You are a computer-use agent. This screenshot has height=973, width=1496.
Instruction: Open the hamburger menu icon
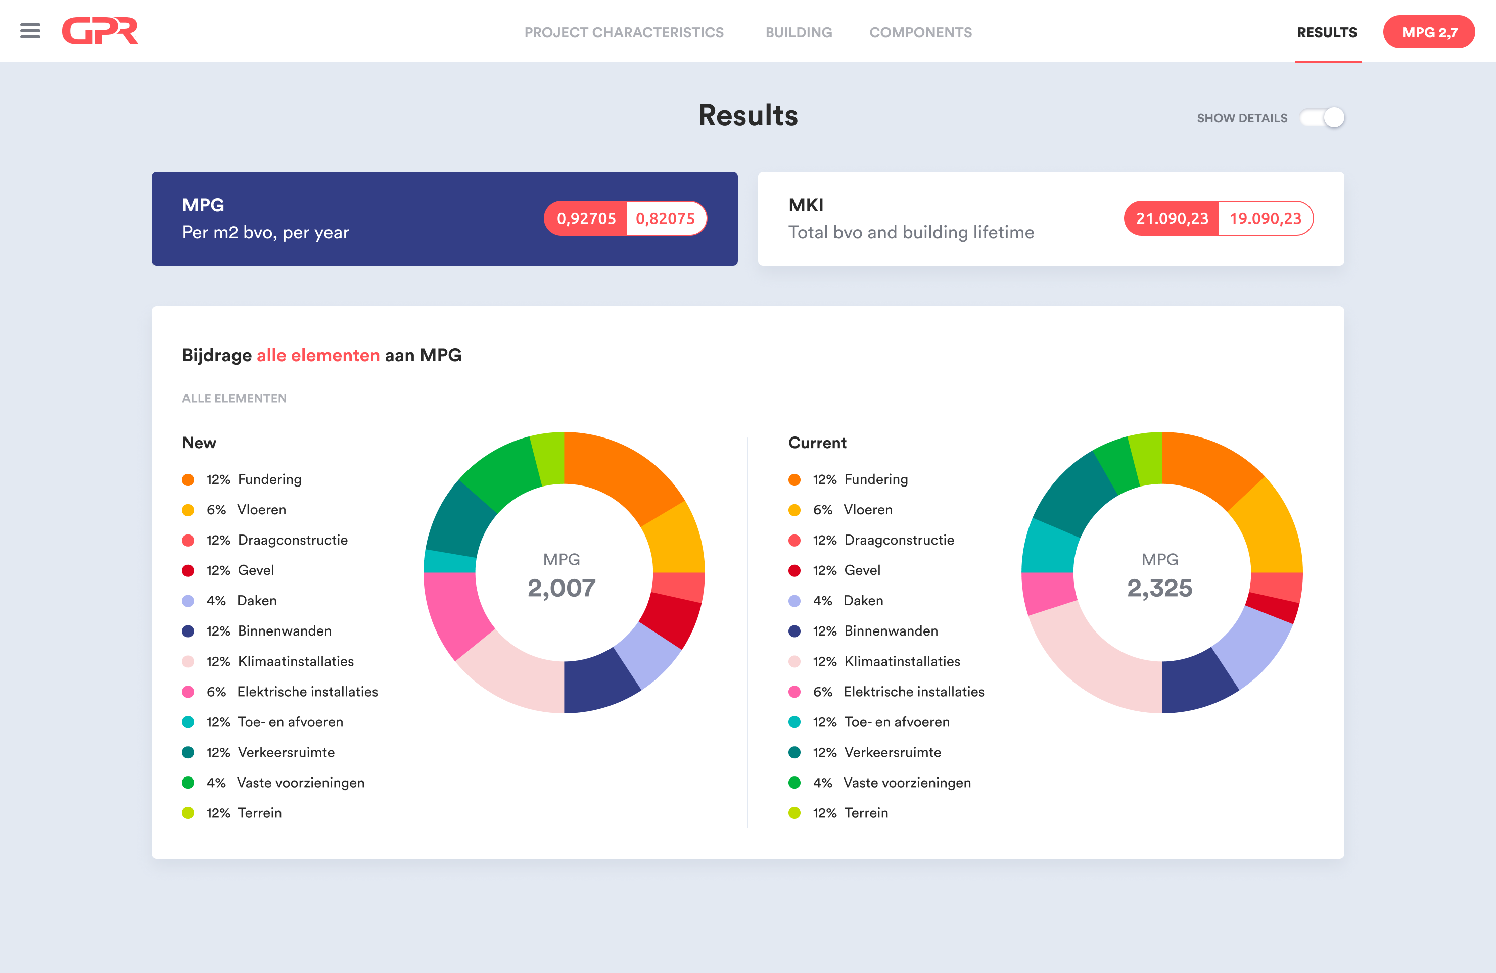point(30,31)
